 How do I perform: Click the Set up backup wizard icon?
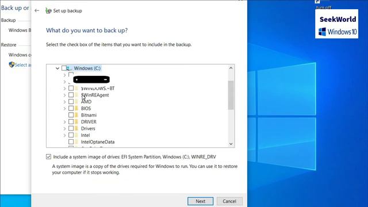tap(48, 10)
